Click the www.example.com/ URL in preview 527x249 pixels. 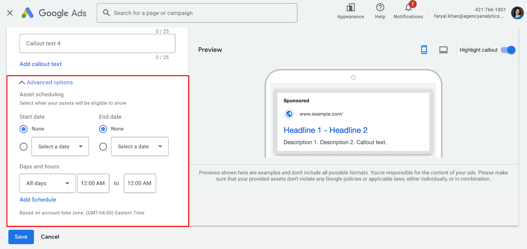pos(321,114)
